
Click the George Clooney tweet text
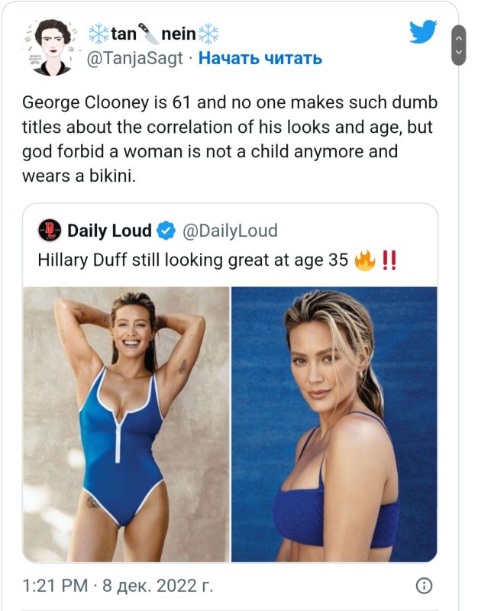click(230, 139)
